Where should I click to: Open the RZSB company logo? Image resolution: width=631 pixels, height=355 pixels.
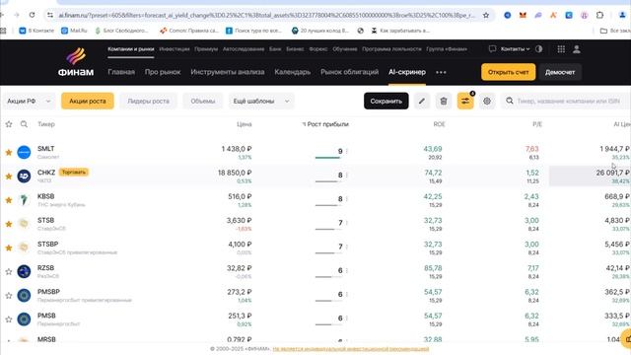point(24,271)
